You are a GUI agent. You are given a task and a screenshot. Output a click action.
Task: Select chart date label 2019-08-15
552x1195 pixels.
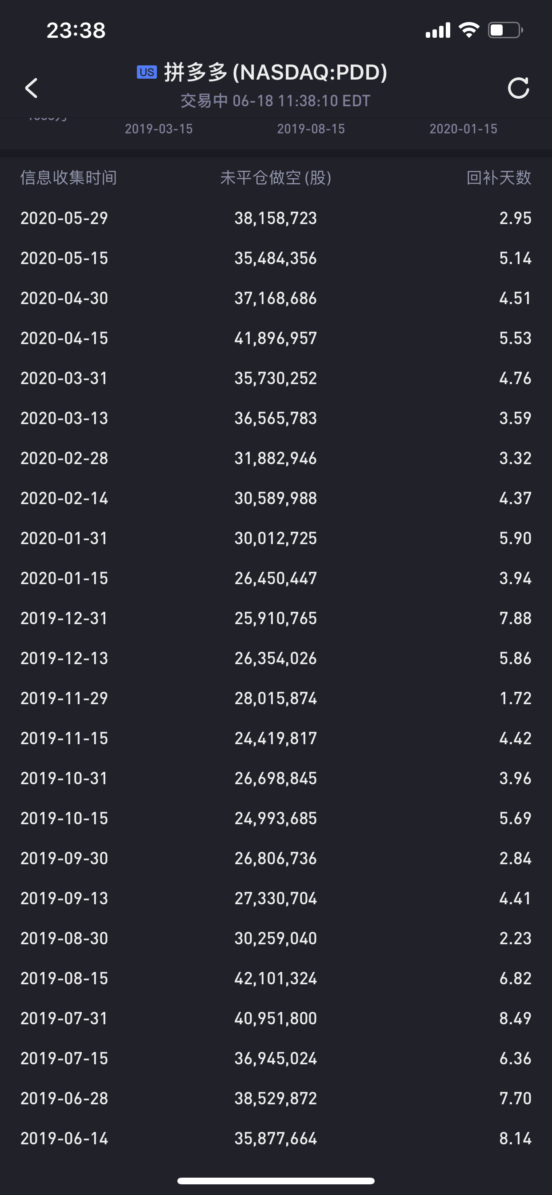311,129
